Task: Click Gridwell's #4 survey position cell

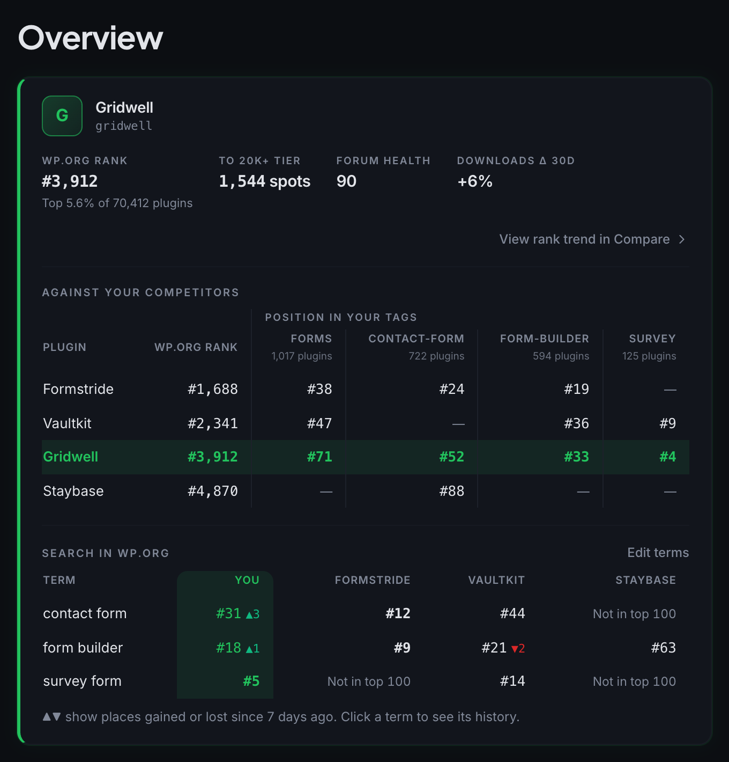Action: 667,457
